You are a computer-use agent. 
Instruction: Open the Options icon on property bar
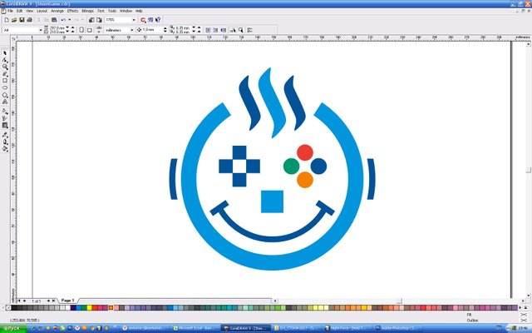249,30
